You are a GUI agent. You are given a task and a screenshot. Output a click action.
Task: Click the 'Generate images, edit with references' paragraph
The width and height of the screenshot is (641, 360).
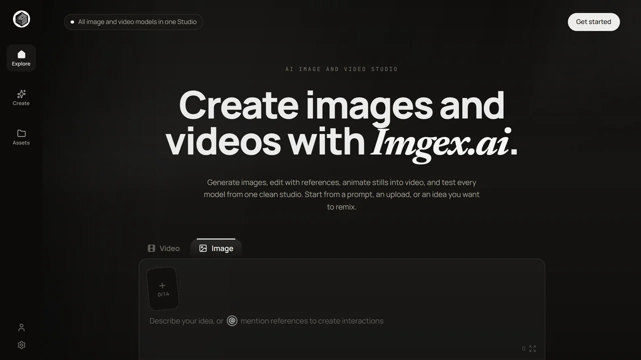point(342,194)
